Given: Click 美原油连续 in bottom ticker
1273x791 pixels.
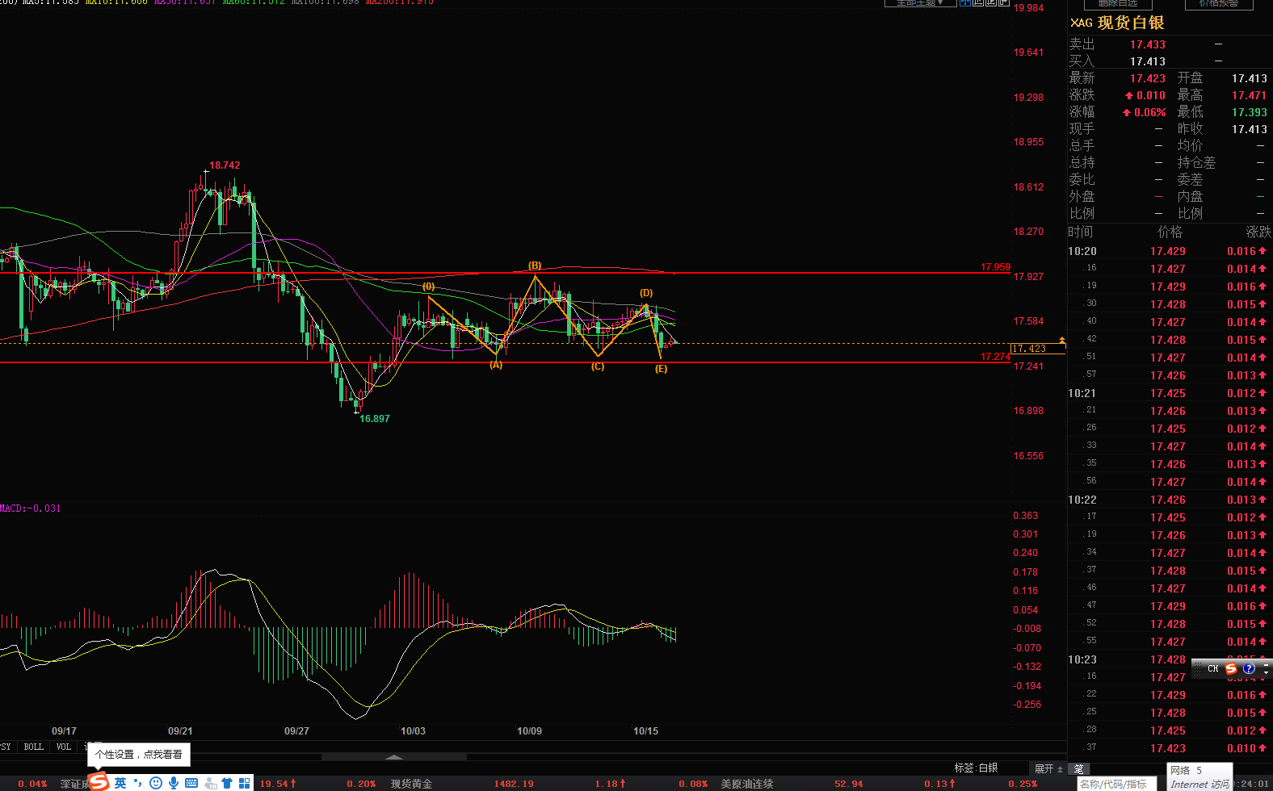Looking at the screenshot, I should click(x=747, y=784).
